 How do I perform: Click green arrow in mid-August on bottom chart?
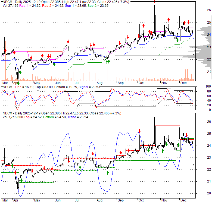click(x=108, y=172)
